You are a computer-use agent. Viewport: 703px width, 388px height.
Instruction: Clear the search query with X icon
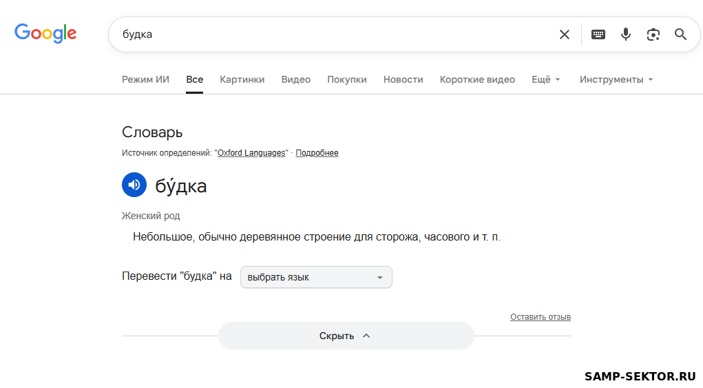click(564, 34)
